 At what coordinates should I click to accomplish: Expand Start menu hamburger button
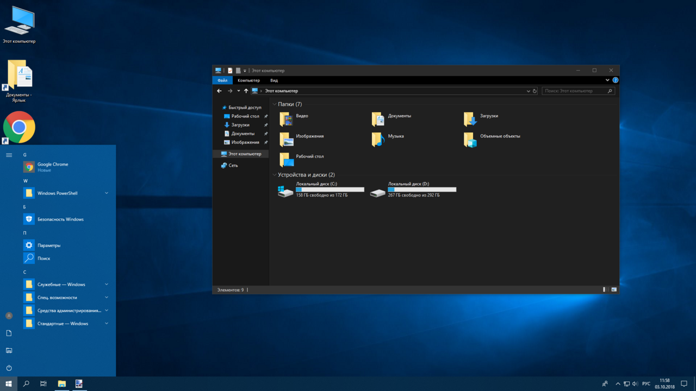click(9, 155)
